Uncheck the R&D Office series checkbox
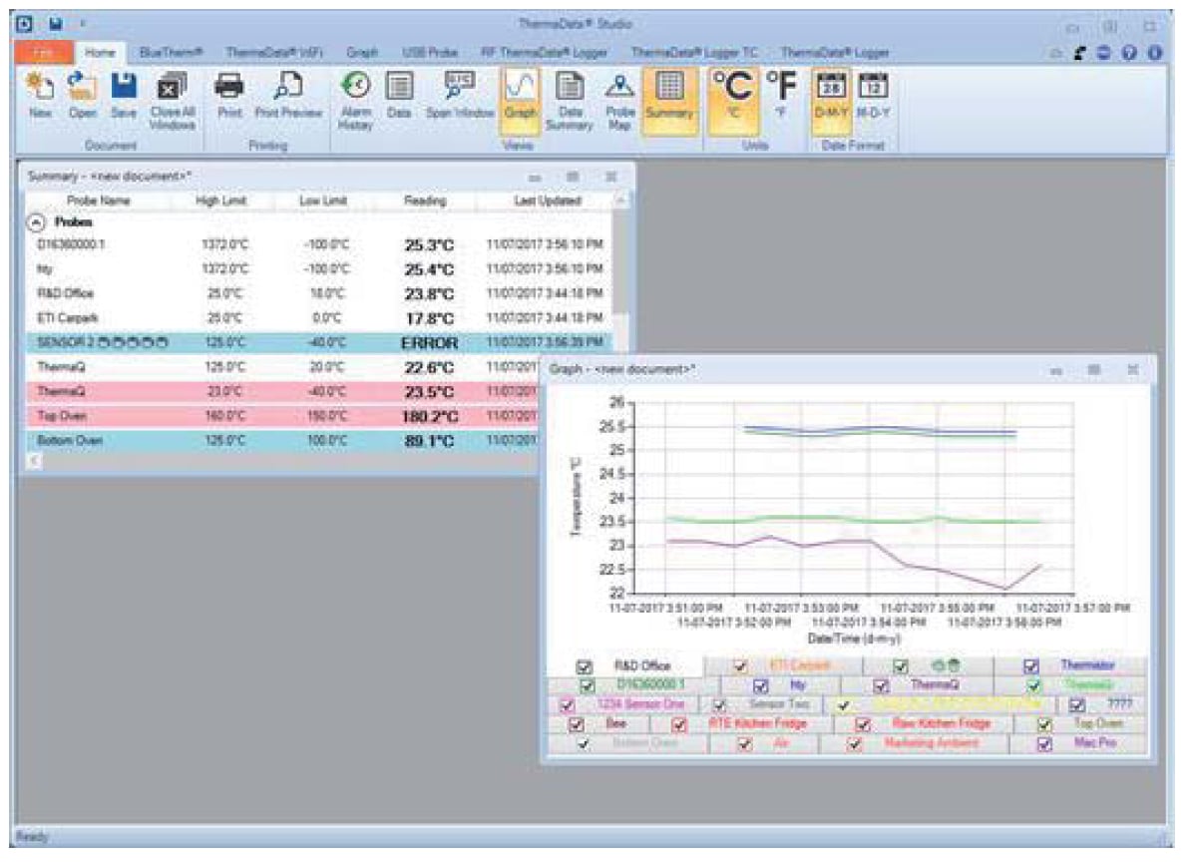Viewport: 1193px width, 863px height. click(x=586, y=666)
